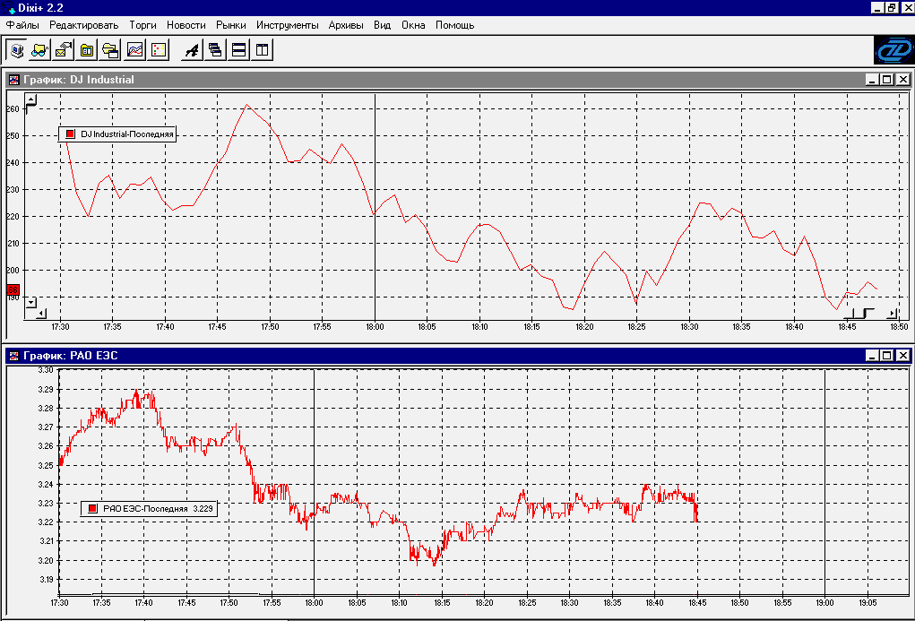Open the Новости menu
The width and height of the screenshot is (915, 621).
click(186, 25)
